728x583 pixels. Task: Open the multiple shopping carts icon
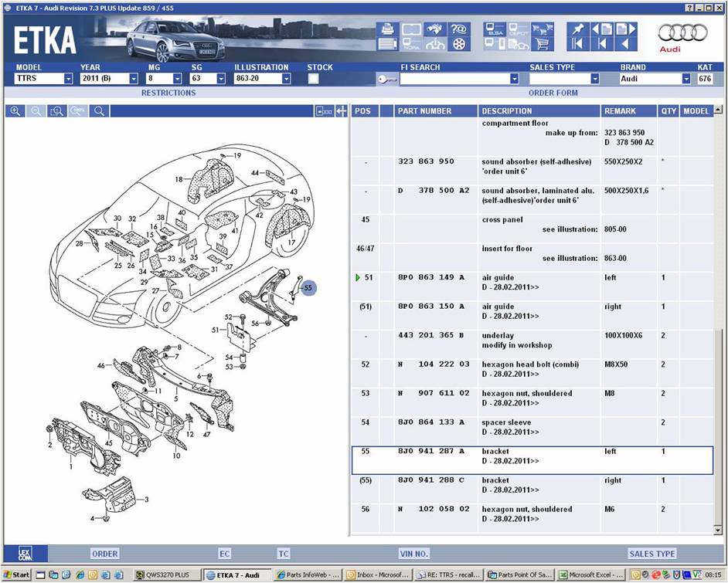(x=543, y=29)
